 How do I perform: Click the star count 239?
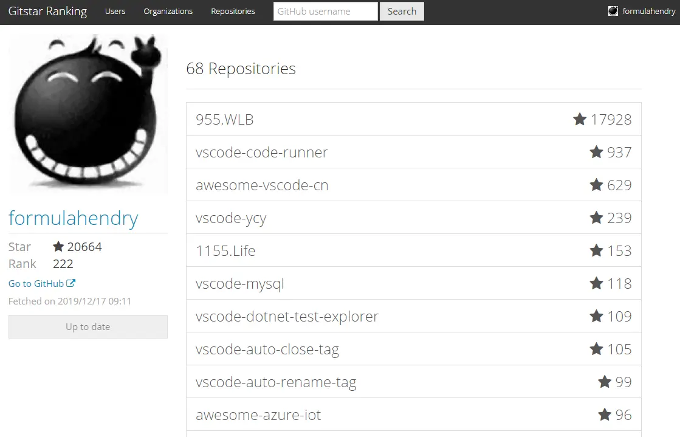[x=619, y=218]
